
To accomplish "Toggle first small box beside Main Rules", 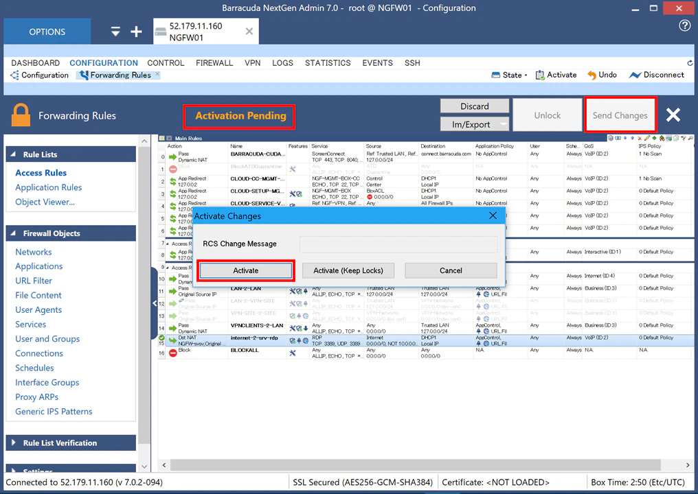I will click(162, 139).
